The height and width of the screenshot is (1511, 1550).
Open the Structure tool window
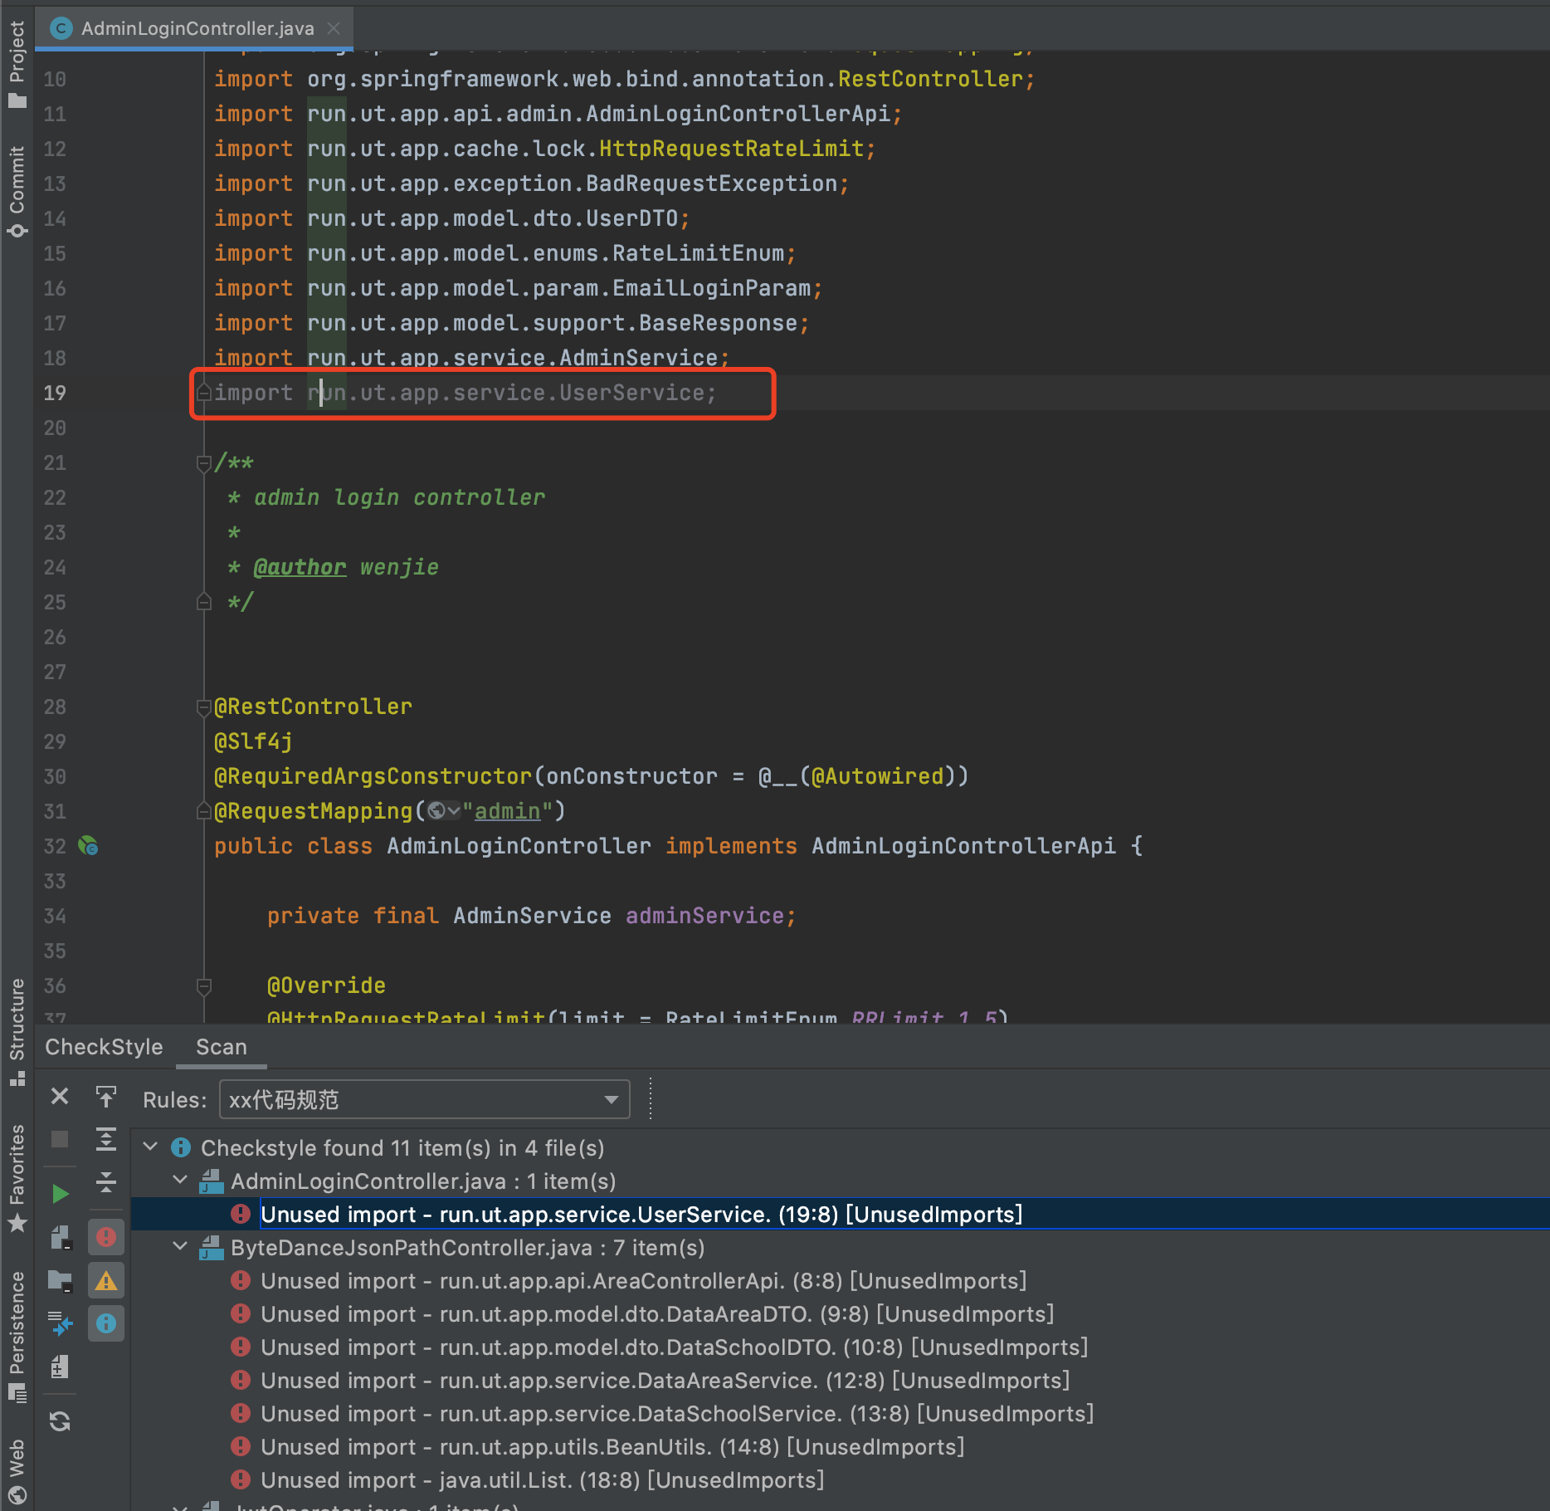pos(17,1033)
